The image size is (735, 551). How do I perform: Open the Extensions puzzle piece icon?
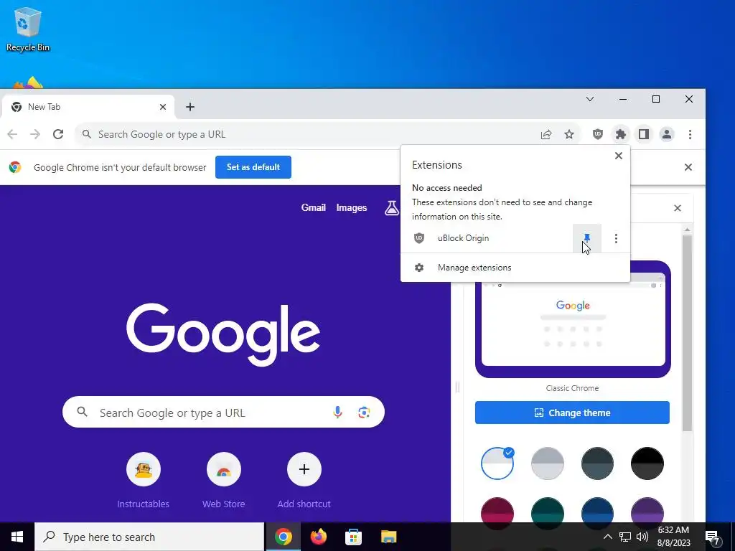coord(621,134)
